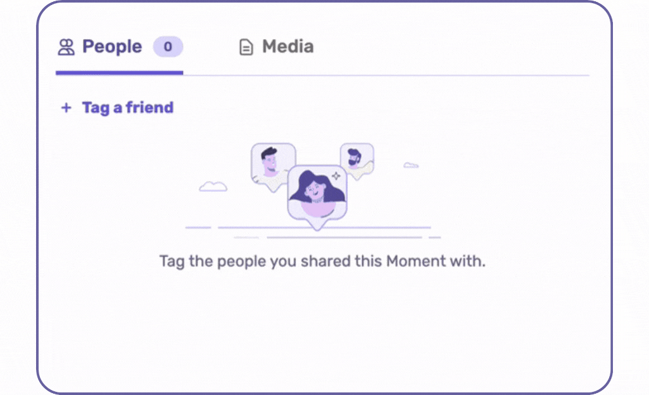The image size is (649, 395).
Task: Click the People count badge showing 0
Action: click(168, 47)
